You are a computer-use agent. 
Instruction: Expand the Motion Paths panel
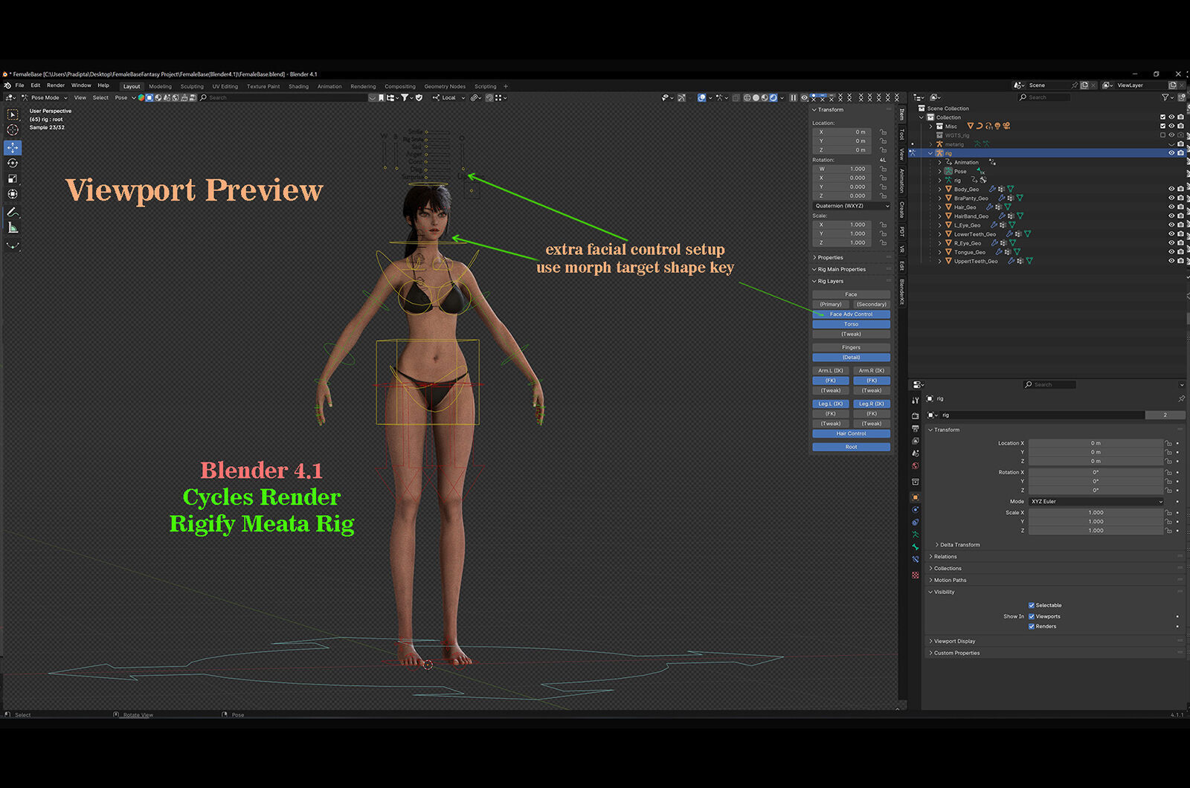pyautogui.click(x=950, y=581)
